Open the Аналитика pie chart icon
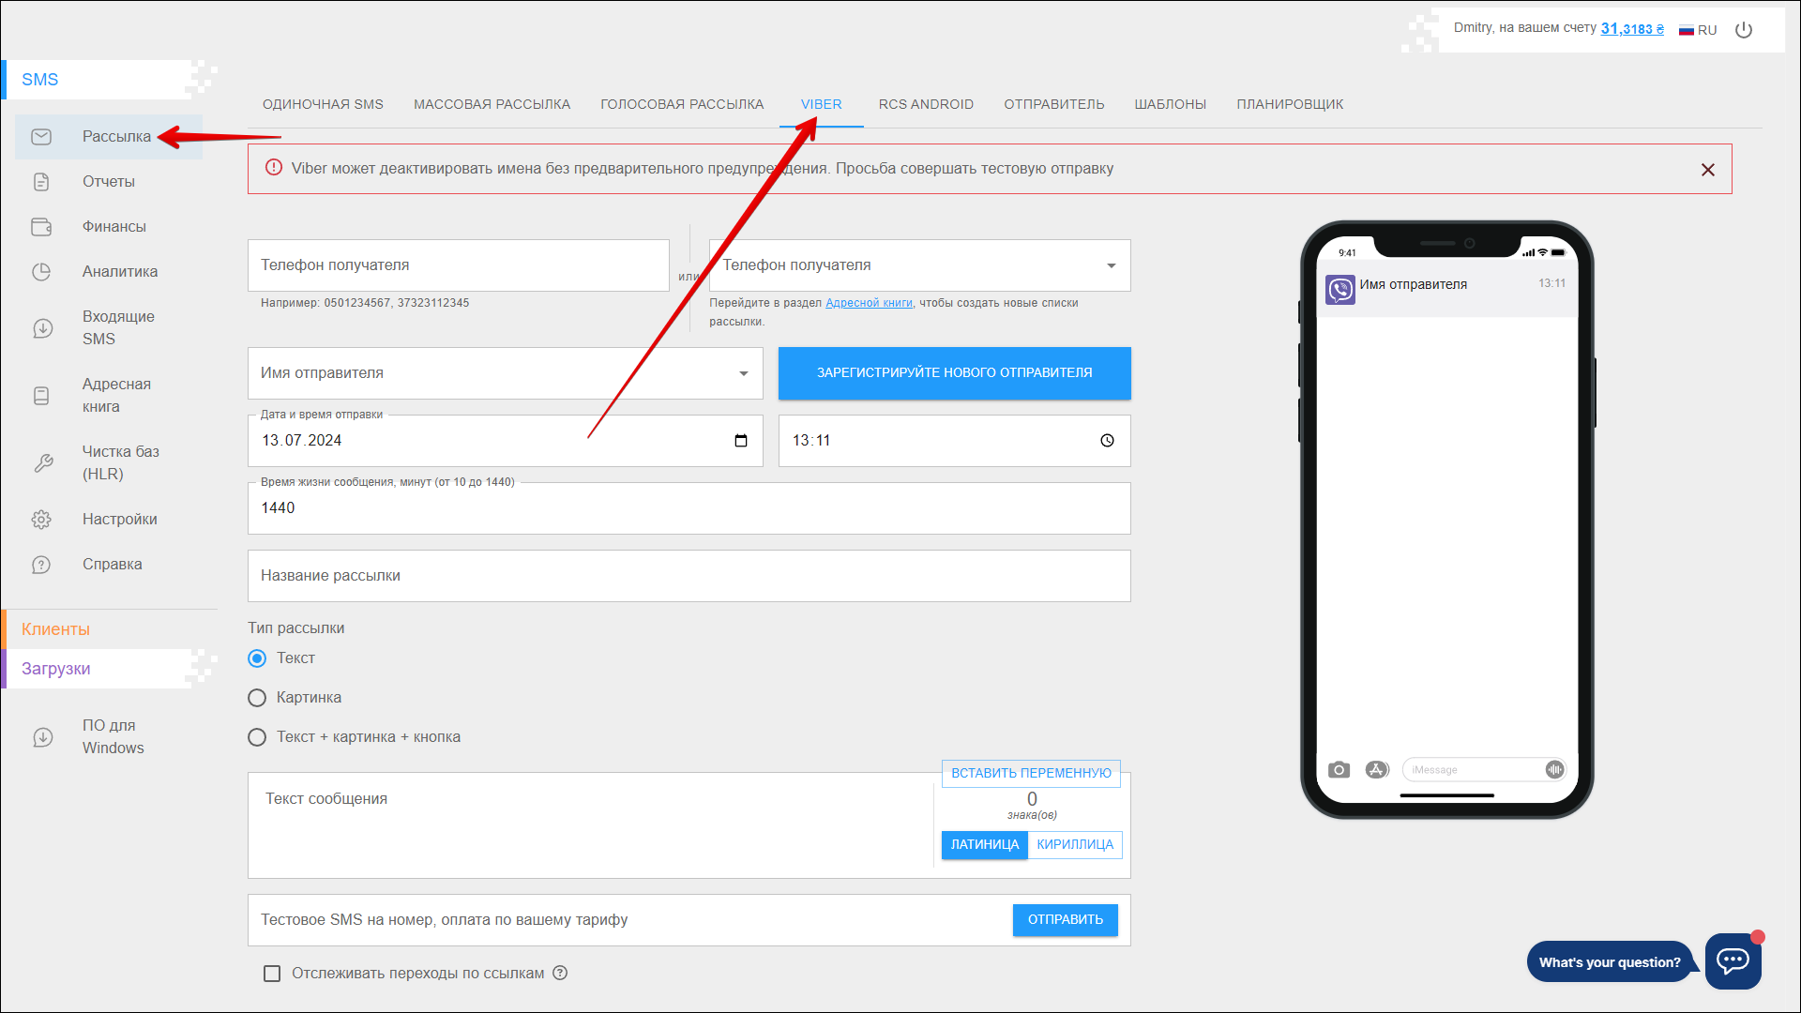 click(41, 272)
